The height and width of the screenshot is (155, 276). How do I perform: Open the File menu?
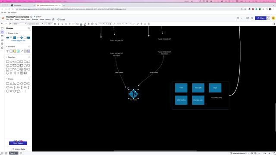[7, 19]
